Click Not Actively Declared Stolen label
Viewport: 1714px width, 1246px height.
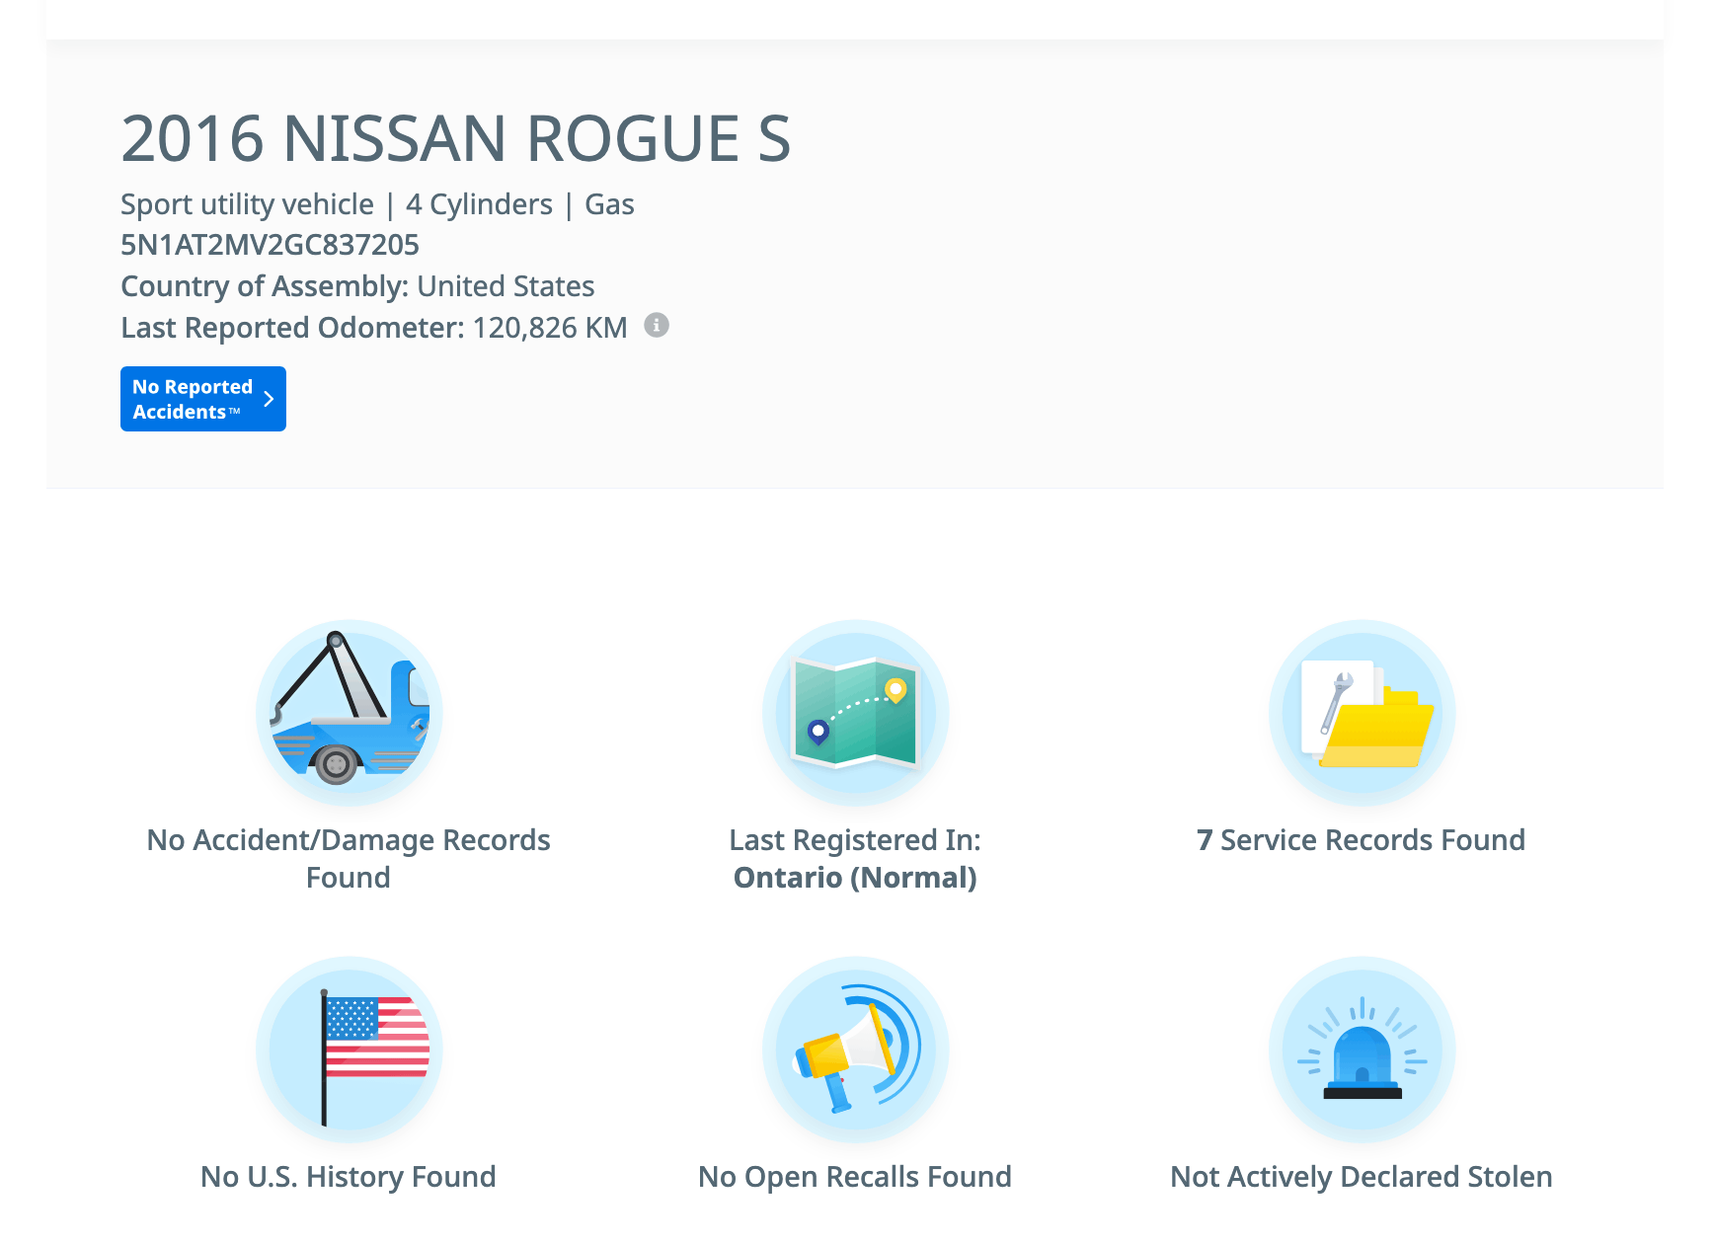[1361, 1177]
